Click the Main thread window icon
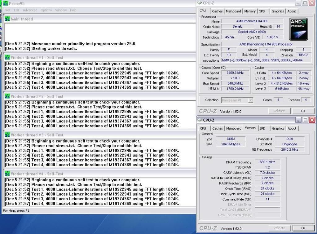Screen dimensions: 317x234 click(x=7, y=19)
